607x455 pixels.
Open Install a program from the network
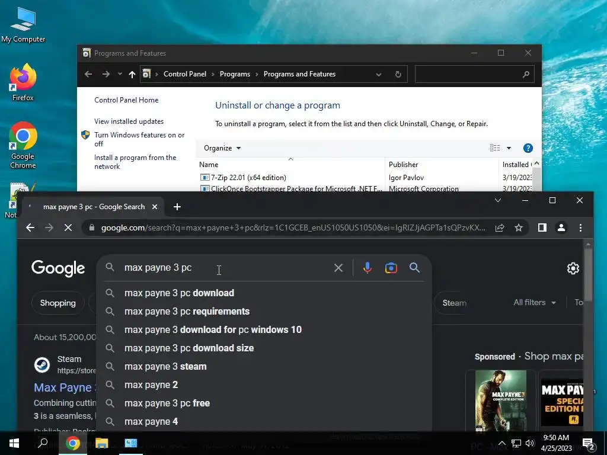tap(135, 162)
